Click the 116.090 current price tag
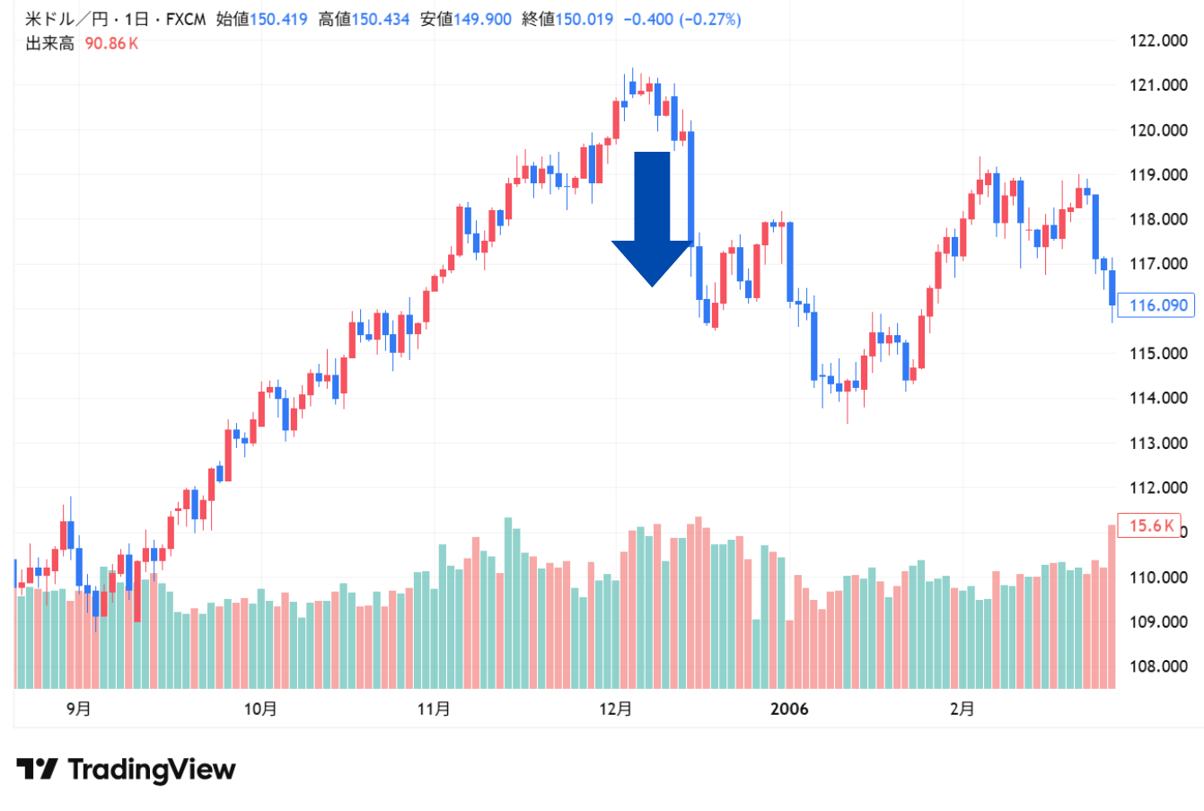The image size is (1204, 811). coord(1157,305)
